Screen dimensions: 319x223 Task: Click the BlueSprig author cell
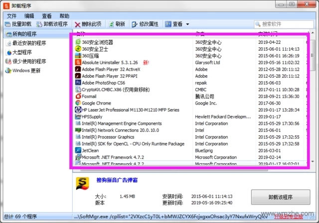pyautogui.click(x=204, y=150)
